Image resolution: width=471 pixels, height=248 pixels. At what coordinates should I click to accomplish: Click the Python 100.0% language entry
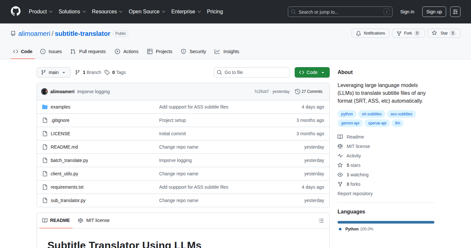click(357, 229)
